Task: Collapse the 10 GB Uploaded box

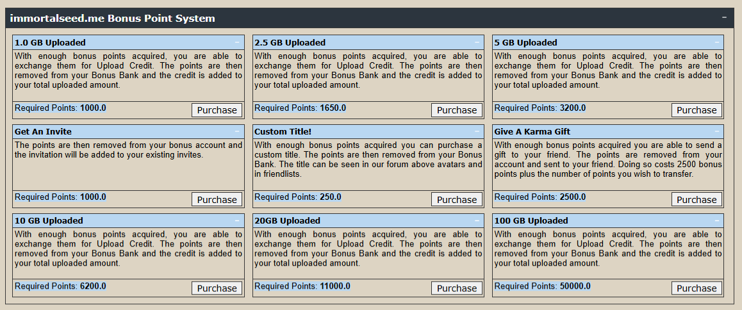Action: point(237,220)
